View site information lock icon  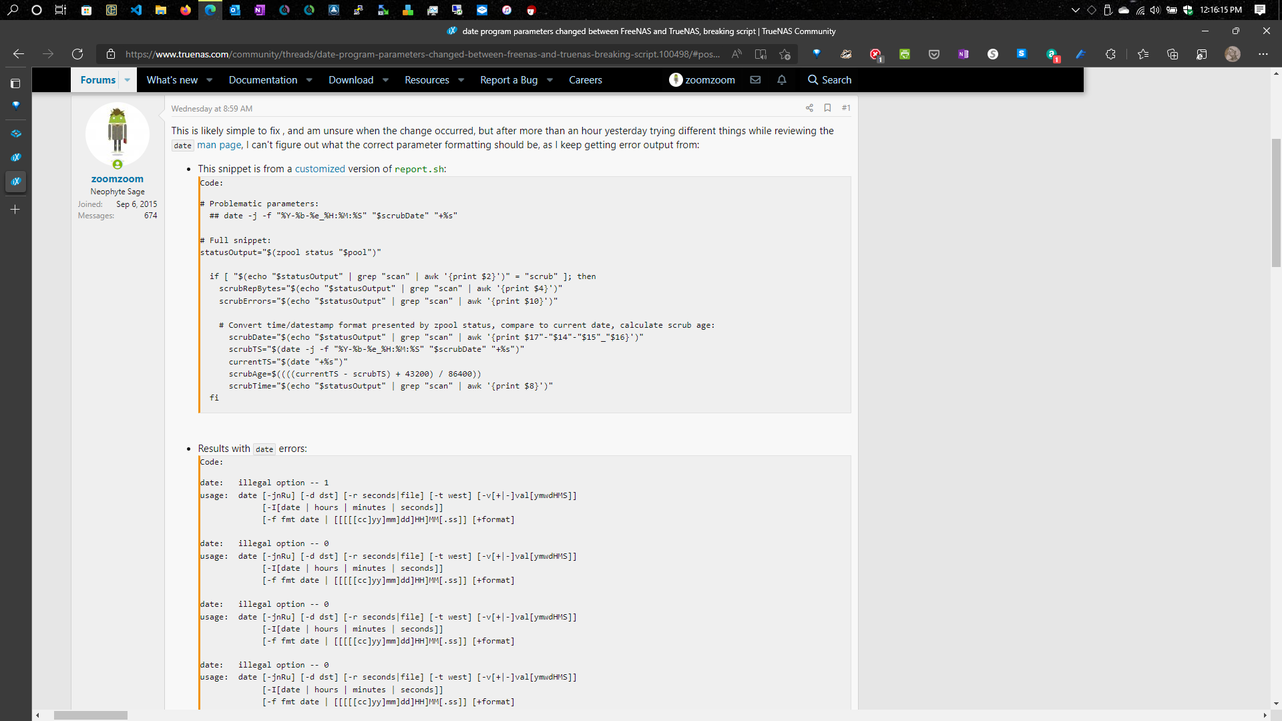pos(111,54)
